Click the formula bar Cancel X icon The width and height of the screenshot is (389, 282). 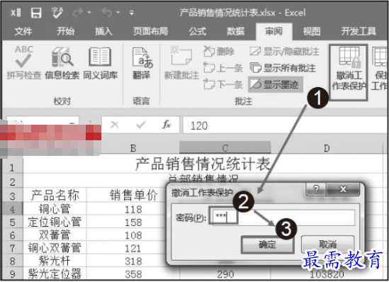tap(114, 125)
